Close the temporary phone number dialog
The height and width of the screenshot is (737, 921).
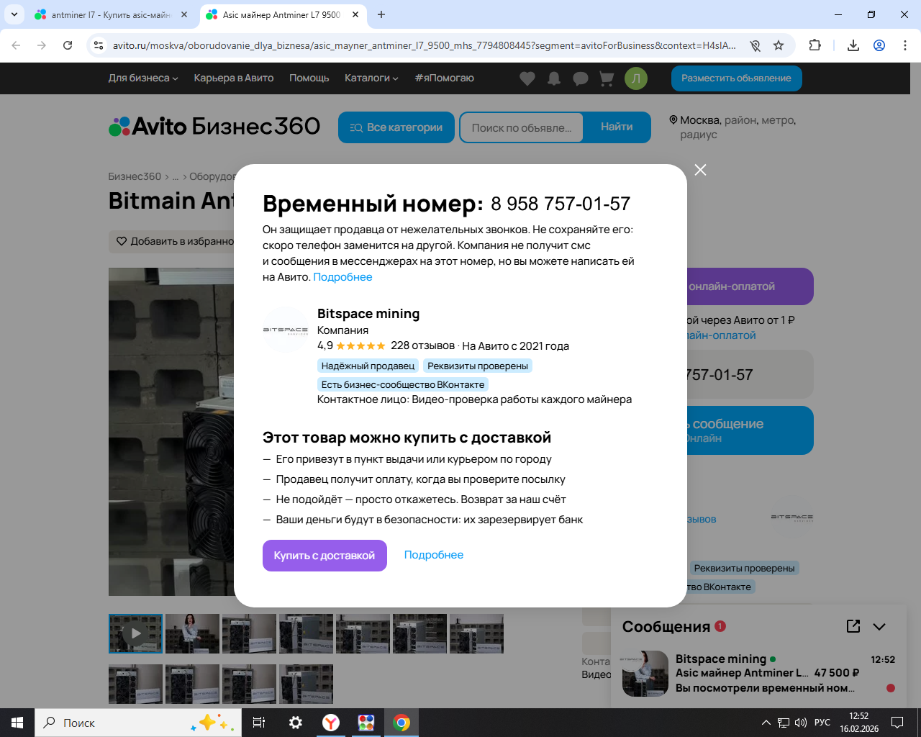point(700,170)
